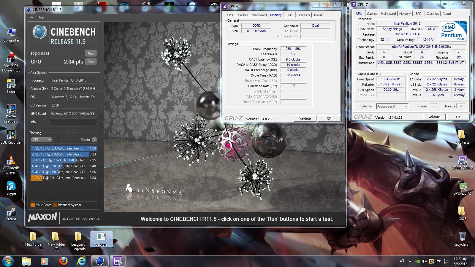Select ranking row 2C/2T @ 2.91 GHz Pentium
The height and width of the screenshot is (267, 475).
[x=64, y=178]
